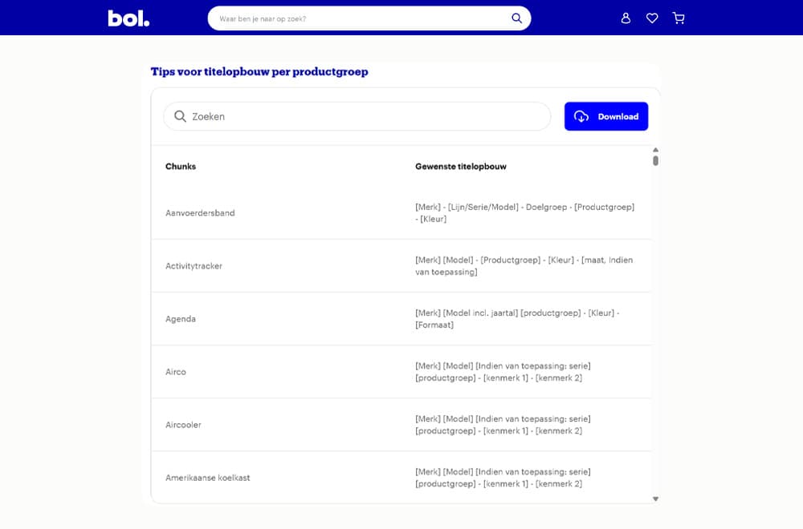
Task: Click into the Zoeken input field
Action: point(357,116)
